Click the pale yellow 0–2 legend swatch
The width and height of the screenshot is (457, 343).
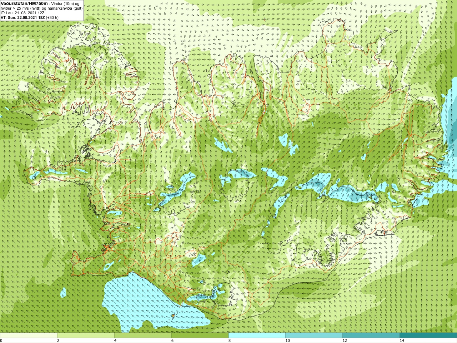29,335
